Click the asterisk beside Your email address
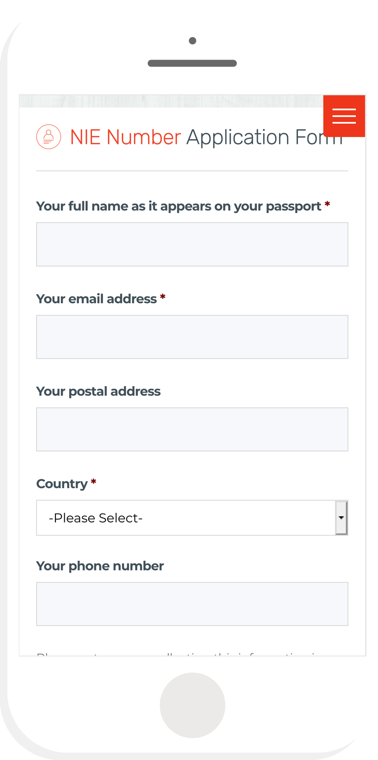This screenshot has height=760, width=378. tap(163, 297)
